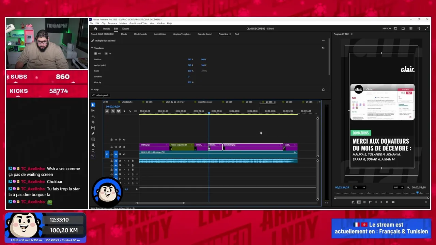The width and height of the screenshot is (436, 245).
Task: Open the Graphics and Titles menu
Action: (x=138, y=23)
